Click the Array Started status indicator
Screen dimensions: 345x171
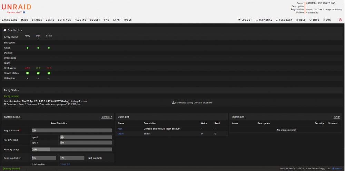click(11, 169)
